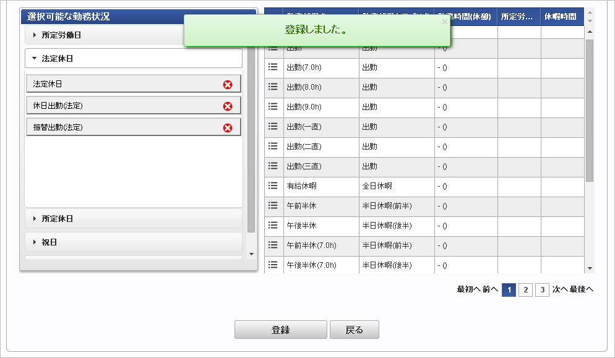
Task: Click the table vertical scrollbar thumb
Action: tap(590, 110)
